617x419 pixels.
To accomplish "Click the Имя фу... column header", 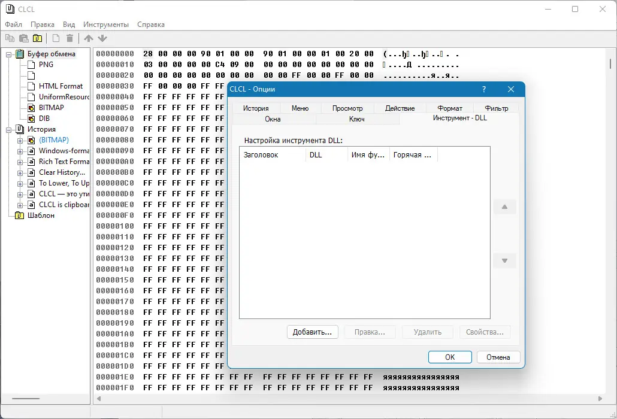I will tap(368, 155).
